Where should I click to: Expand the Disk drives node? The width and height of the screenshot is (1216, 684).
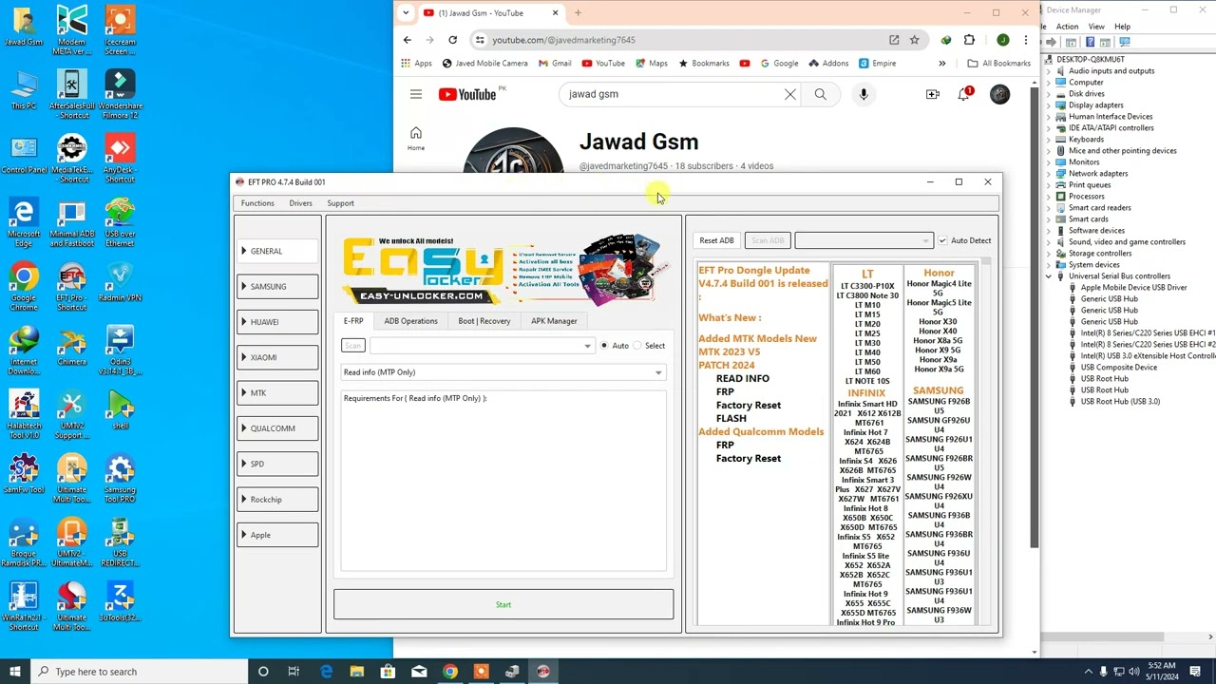pyautogui.click(x=1049, y=94)
